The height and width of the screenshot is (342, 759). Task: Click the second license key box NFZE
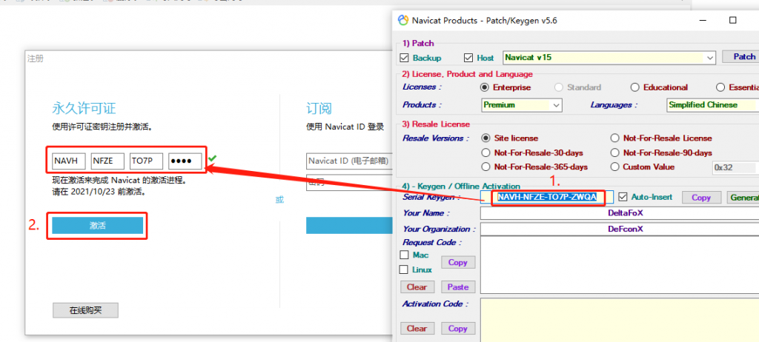[107, 161]
